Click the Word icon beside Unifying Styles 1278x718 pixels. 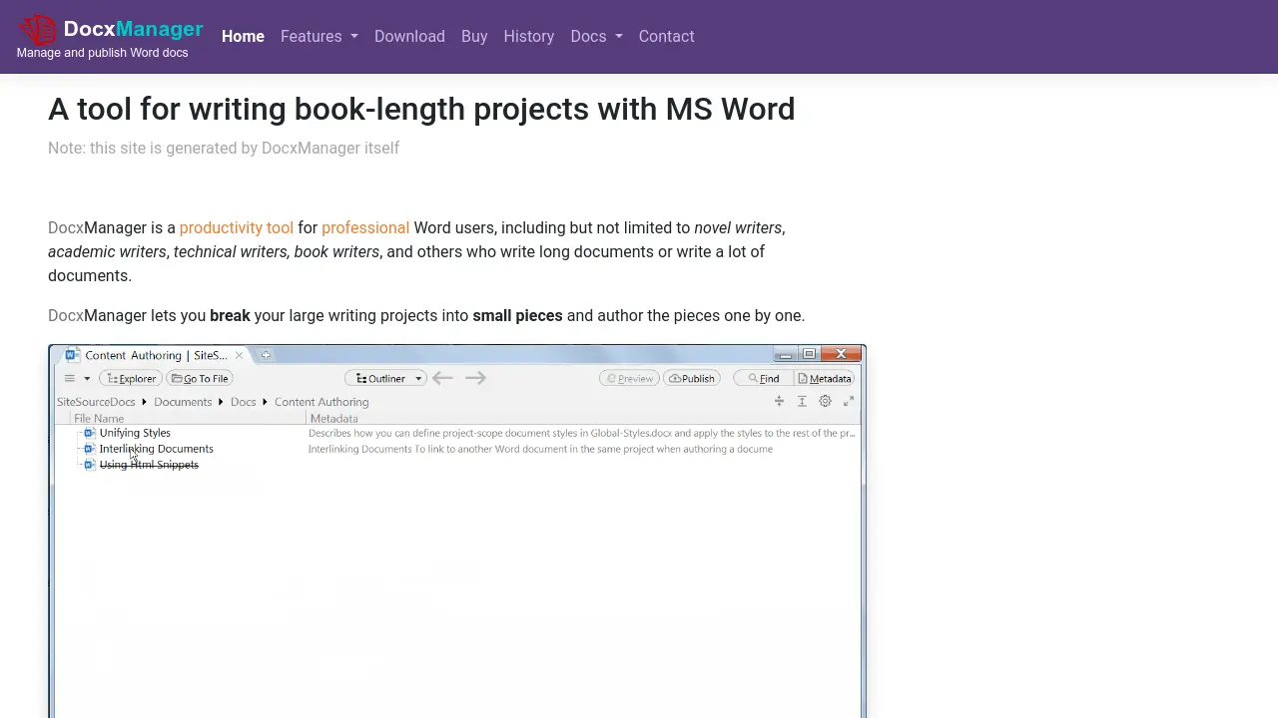coord(89,433)
